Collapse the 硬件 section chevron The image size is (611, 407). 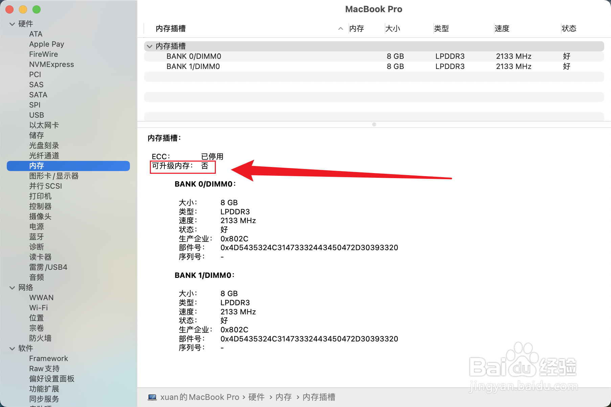click(x=13, y=24)
